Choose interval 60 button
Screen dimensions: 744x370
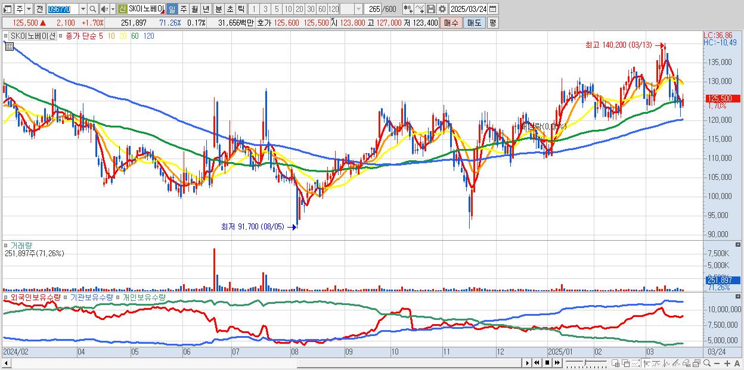322,9
